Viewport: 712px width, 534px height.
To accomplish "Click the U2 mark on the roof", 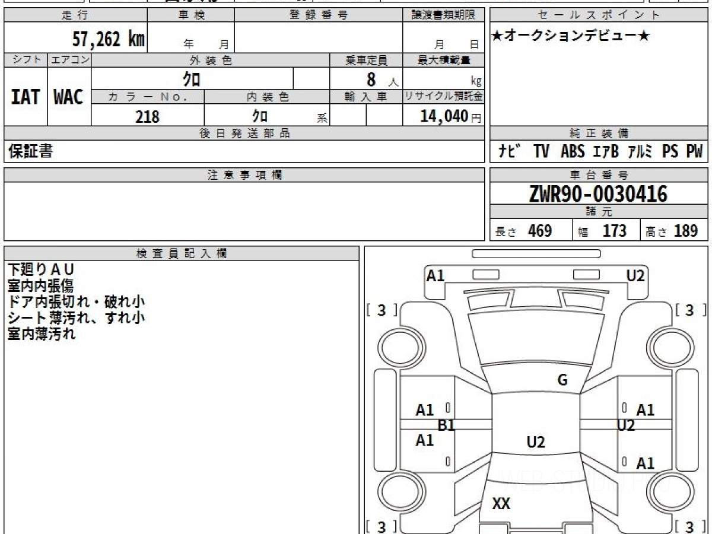I will click(x=536, y=442).
